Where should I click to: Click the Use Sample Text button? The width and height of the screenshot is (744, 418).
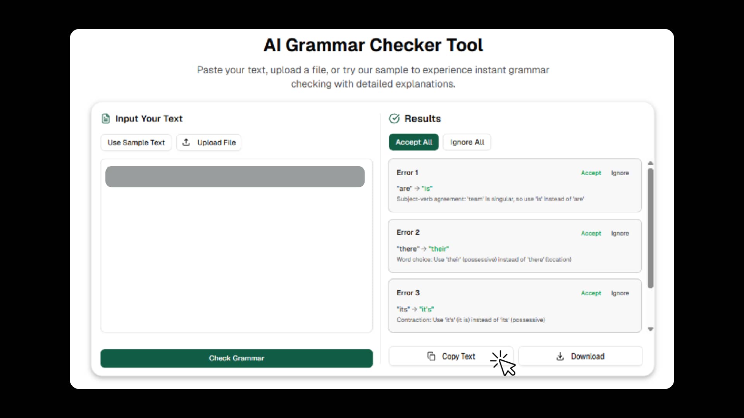136,142
